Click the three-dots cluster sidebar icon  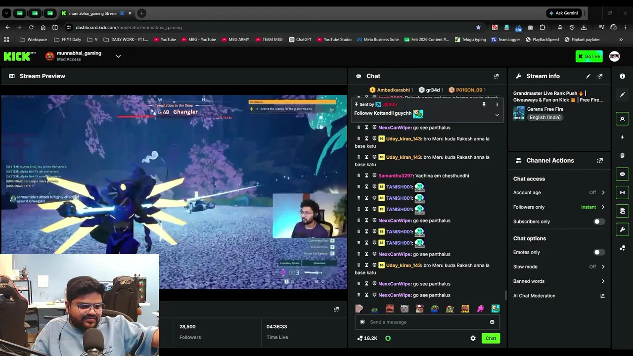click(622, 248)
